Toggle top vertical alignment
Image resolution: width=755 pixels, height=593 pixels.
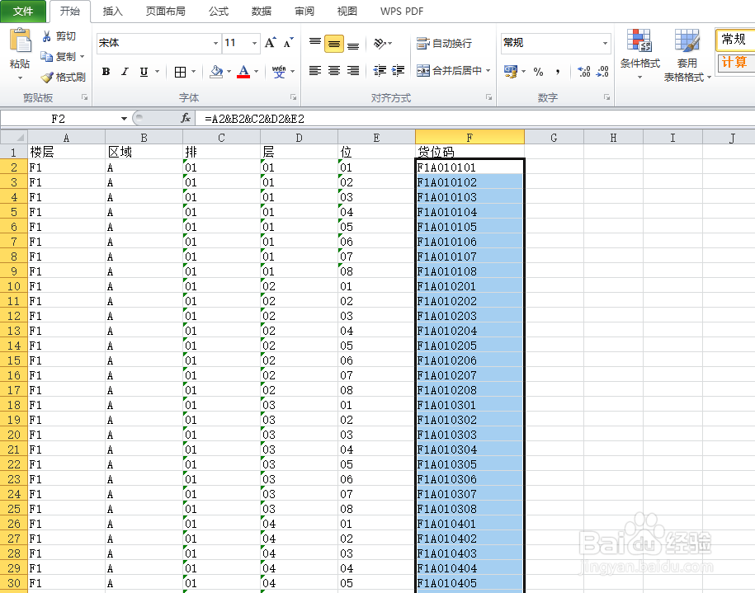pyautogui.click(x=315, y=44)
